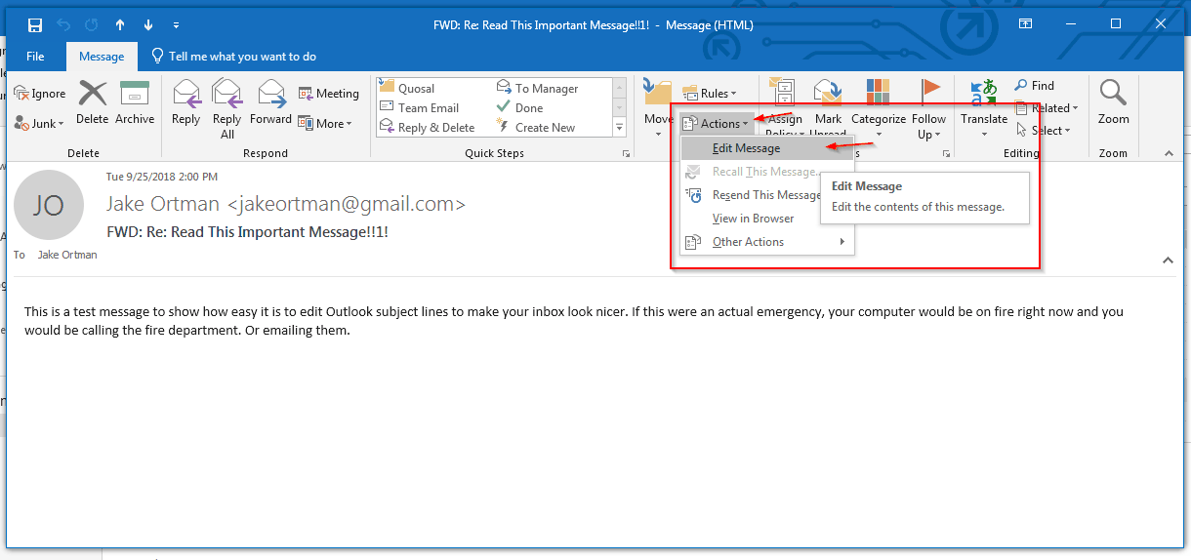Open the Actions dropdown

point(718,124)
